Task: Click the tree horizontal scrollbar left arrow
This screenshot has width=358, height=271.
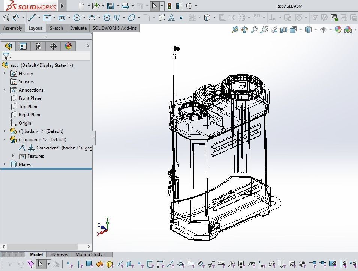Action: 3,247
